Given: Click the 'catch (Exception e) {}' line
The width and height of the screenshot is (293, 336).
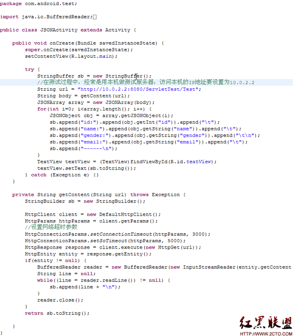Looking at the screenshot, I should (x=62, y=175).
